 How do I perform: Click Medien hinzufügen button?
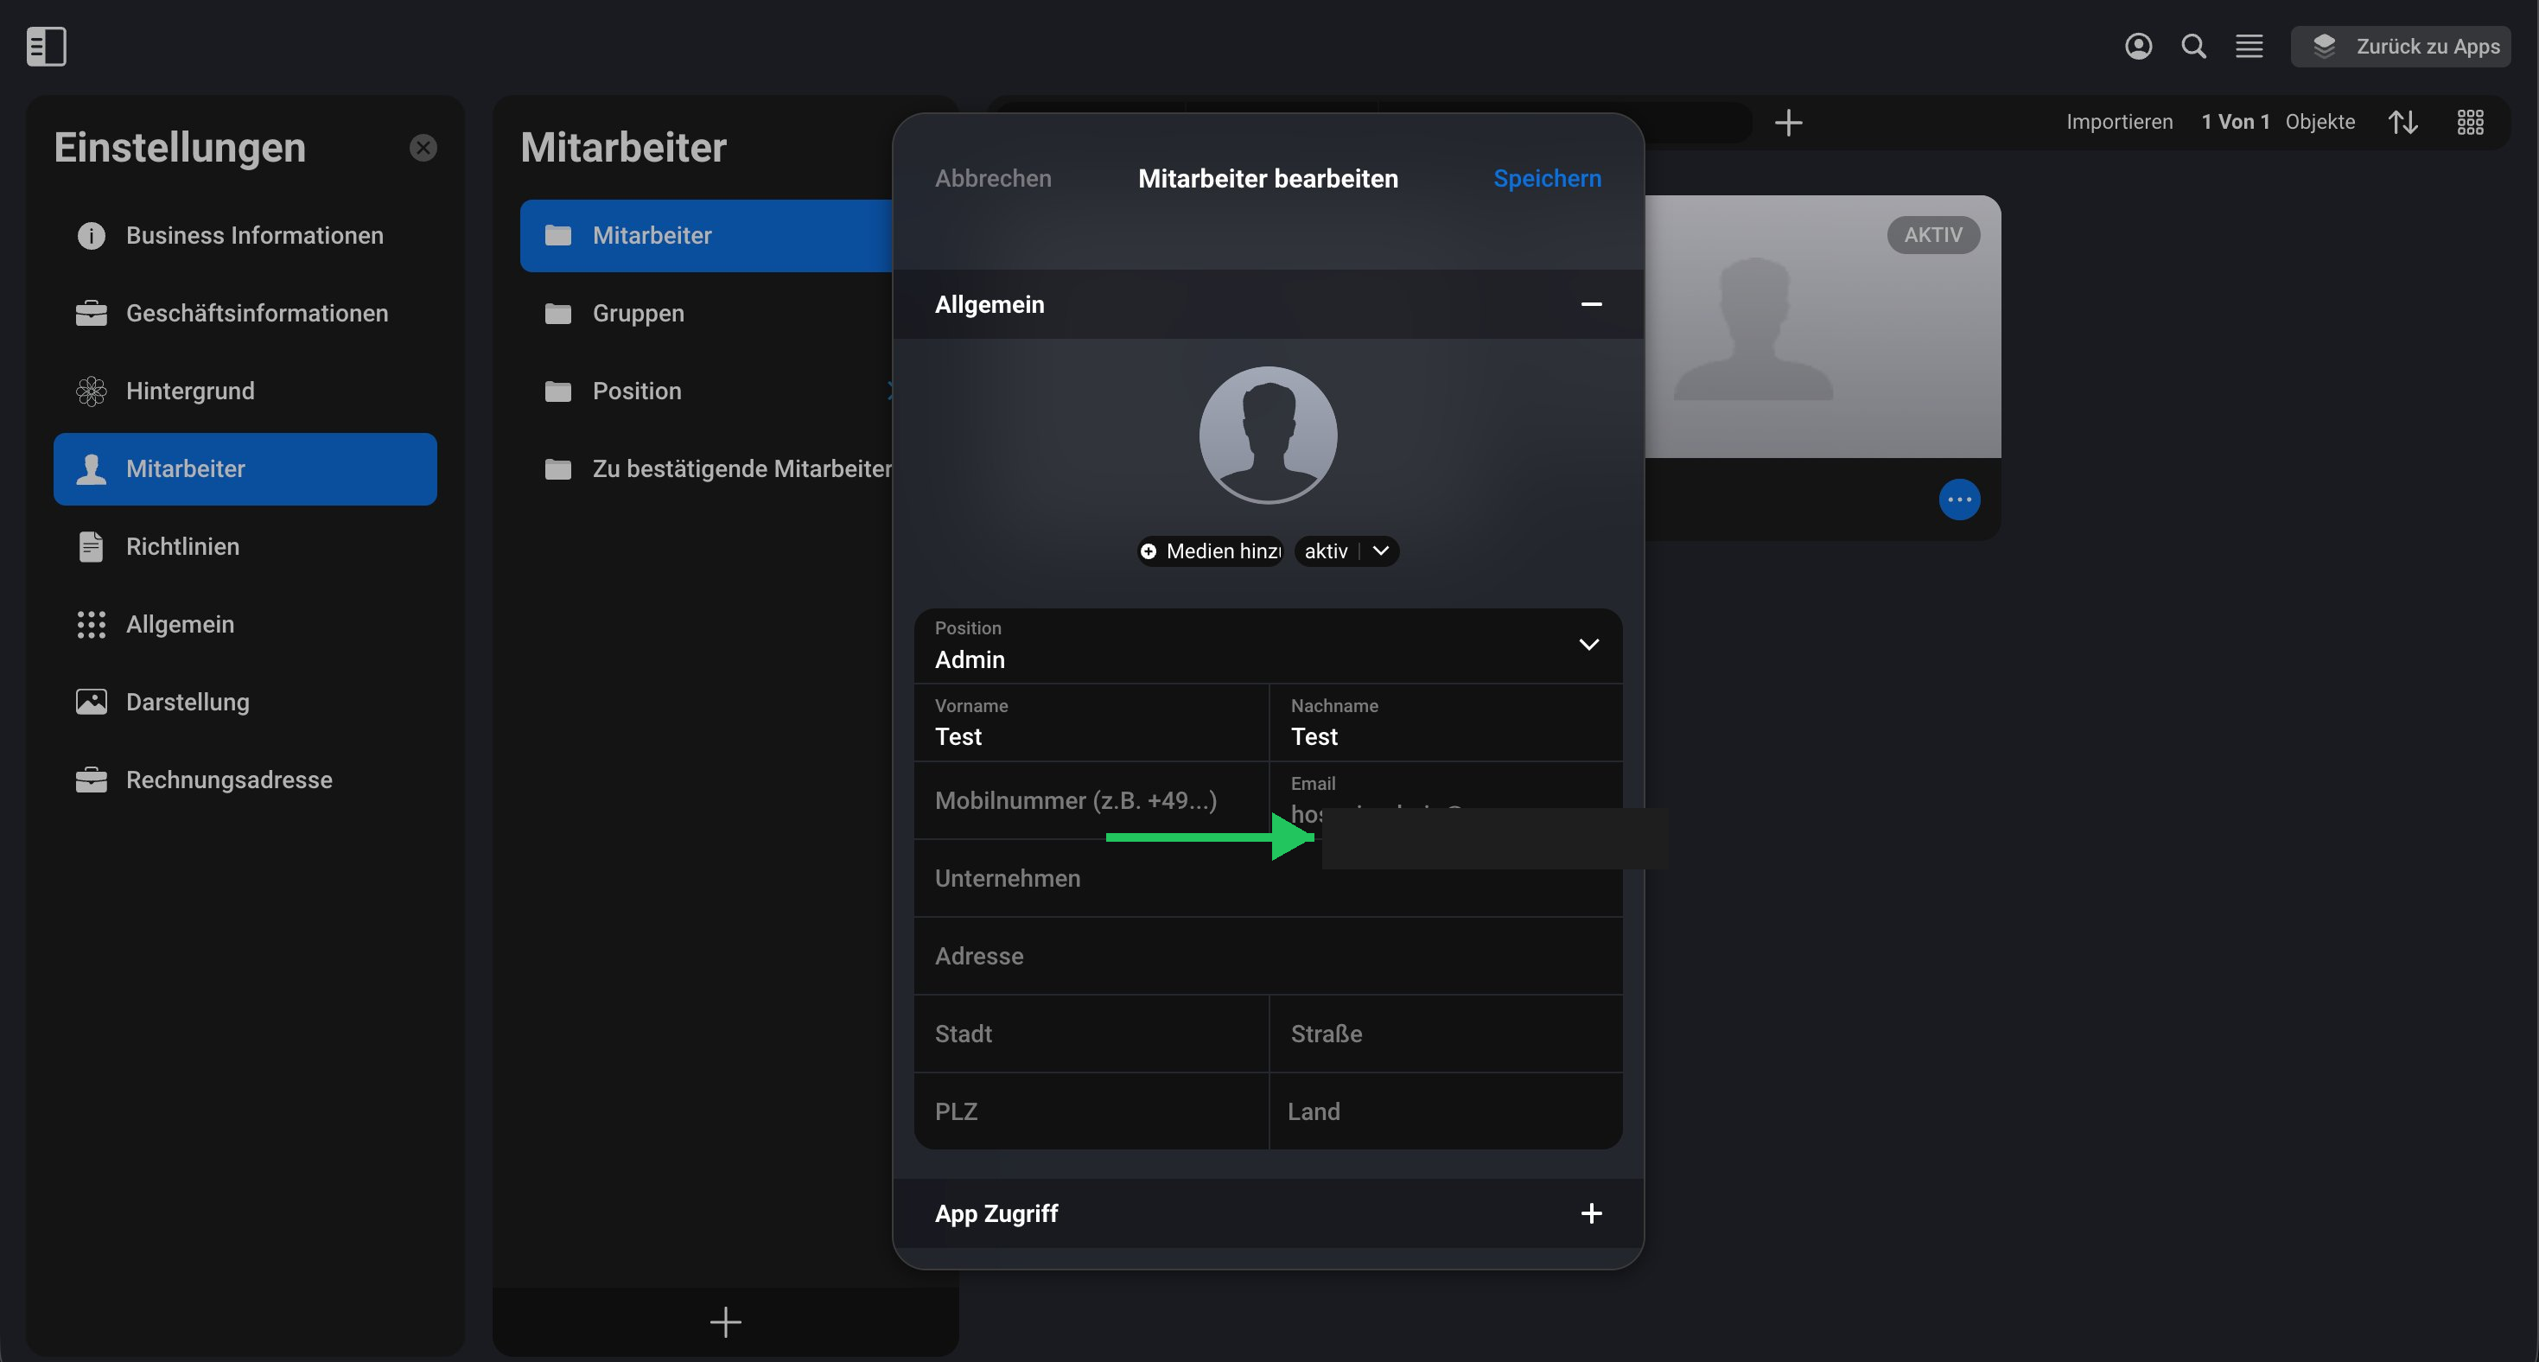[x=1209, y=551]
